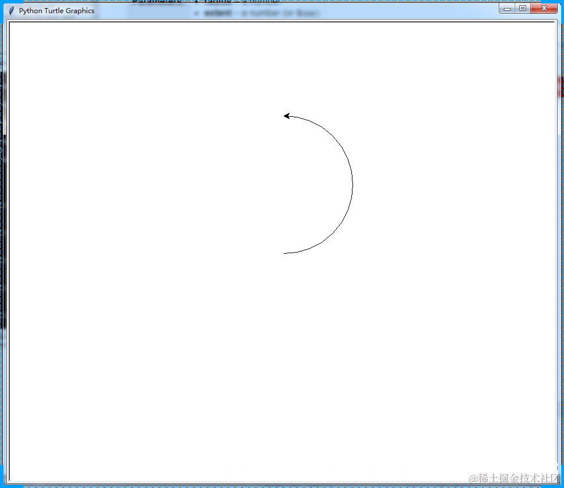Close the Python Turtle Graphics window
This screenshot has width=564, height=488.
click(544, 8)
